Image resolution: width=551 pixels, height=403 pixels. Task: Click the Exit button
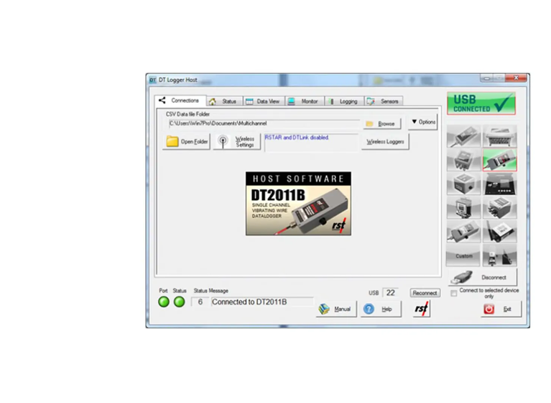point(501,309)
